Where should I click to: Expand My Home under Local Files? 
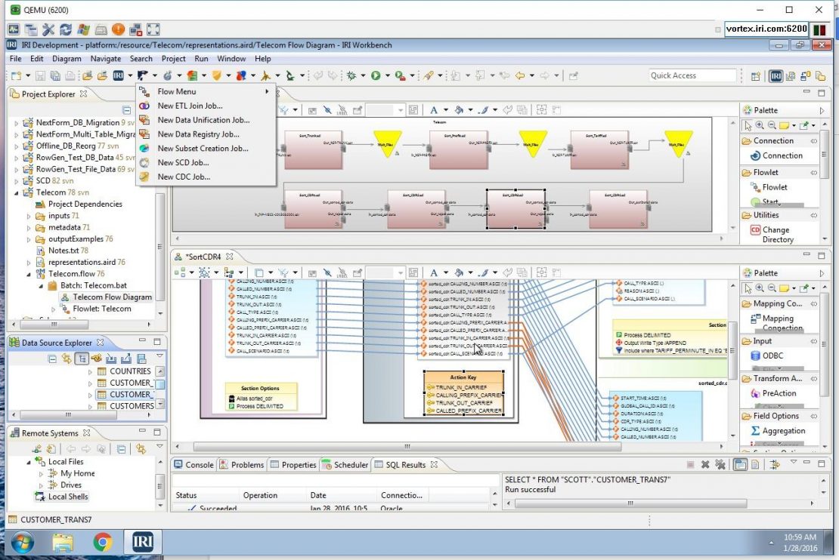[x=42, y=473]
